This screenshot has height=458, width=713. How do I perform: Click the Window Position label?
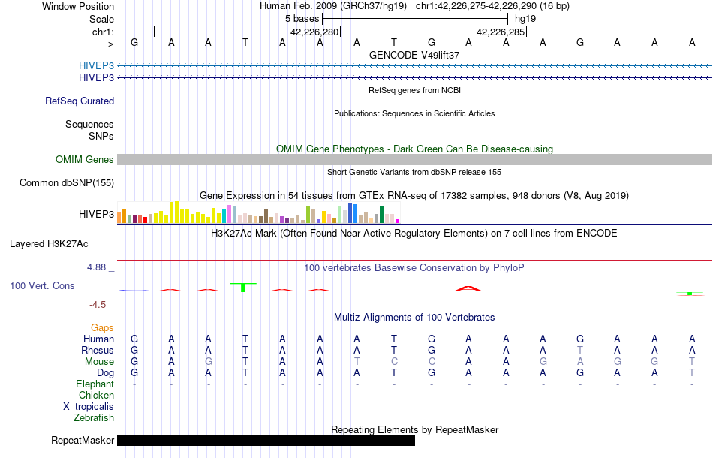(x=78, y=6)
